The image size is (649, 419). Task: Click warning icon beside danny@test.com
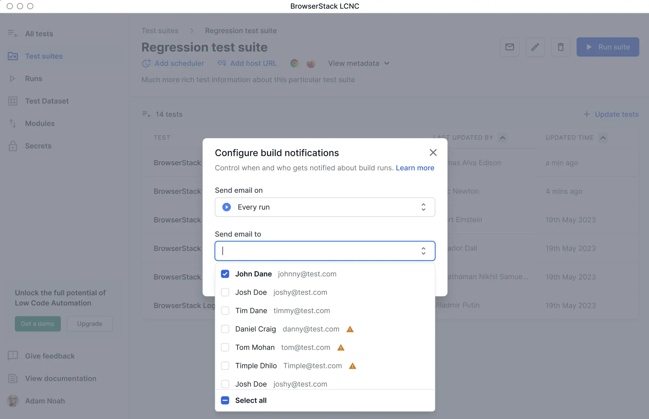click(x=350, y=329)
